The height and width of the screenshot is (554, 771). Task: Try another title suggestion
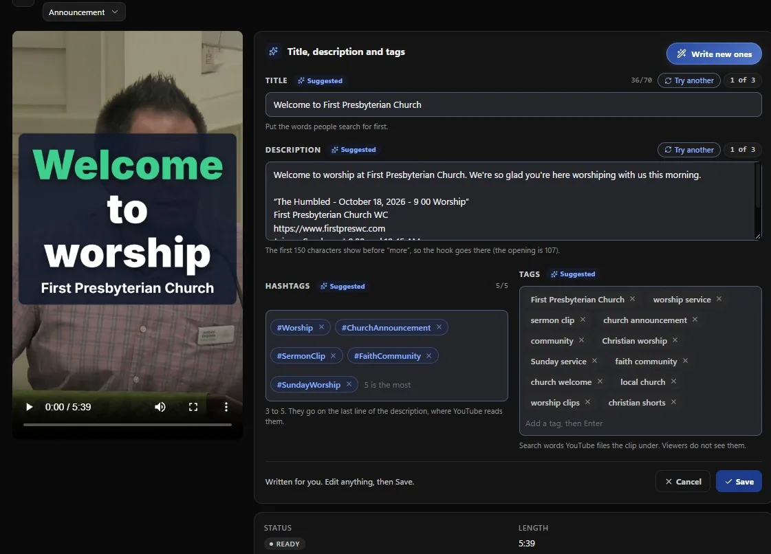click(x=689, y=80)
